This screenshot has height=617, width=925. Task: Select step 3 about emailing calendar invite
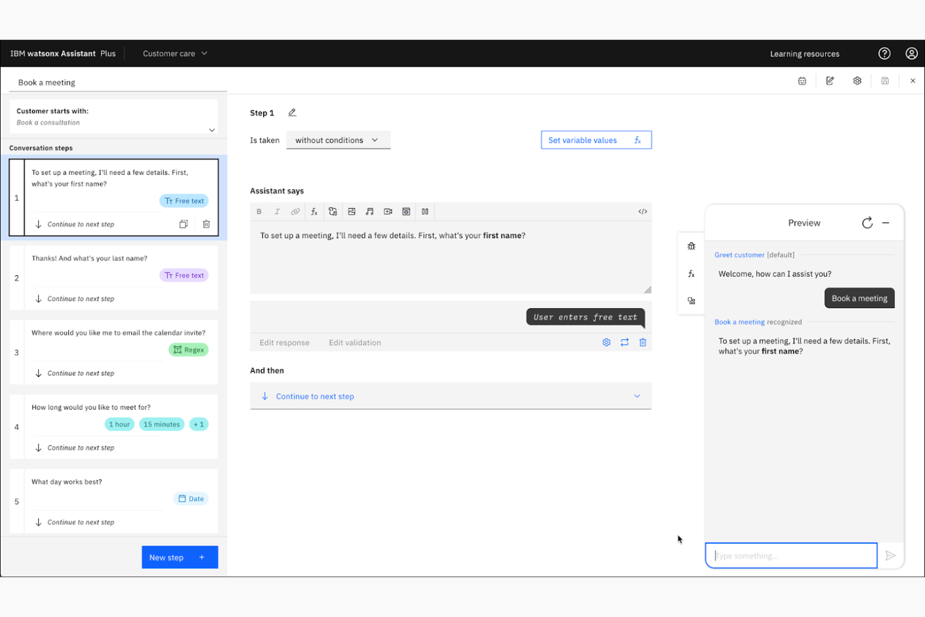(114, 352)
